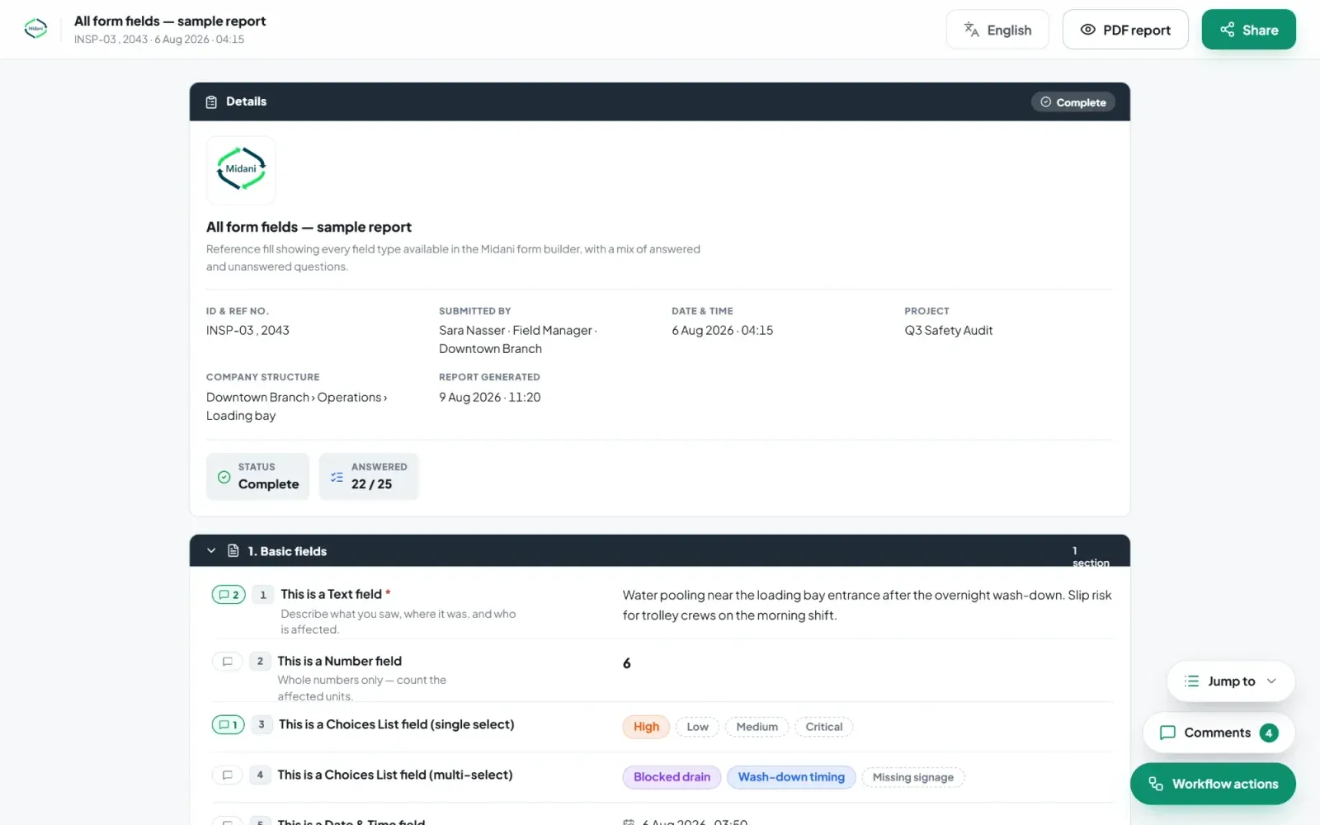Click the Status Complete check-circle icon

click(224, 477)
